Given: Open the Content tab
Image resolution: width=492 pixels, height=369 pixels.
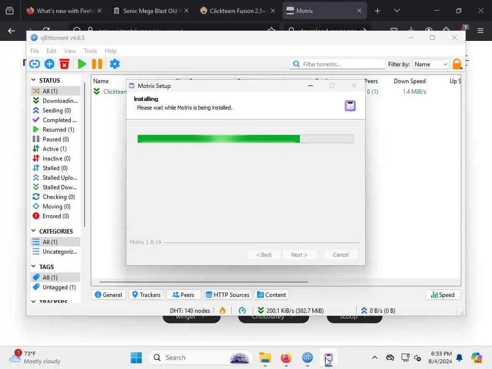Looking at the screenshot, I should (272, 295).
